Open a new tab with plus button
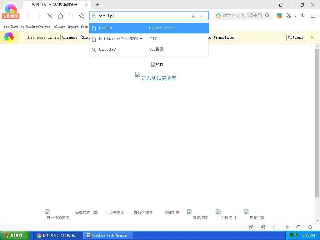320x240 pixels. (x=97, y=4)
